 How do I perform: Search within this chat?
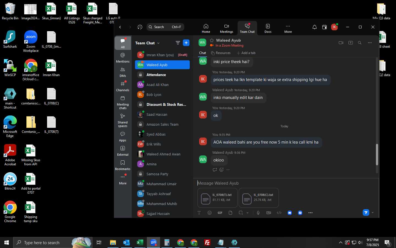tap(360, 43)
